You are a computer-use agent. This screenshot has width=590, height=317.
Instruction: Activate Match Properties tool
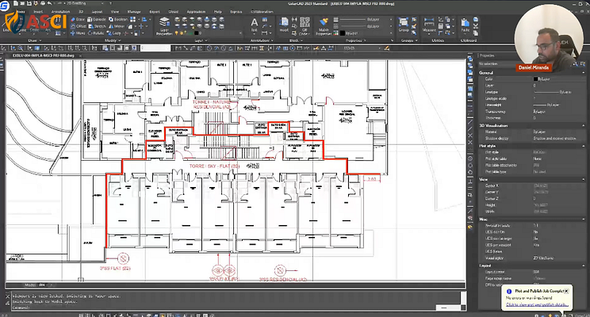point(324,26)
